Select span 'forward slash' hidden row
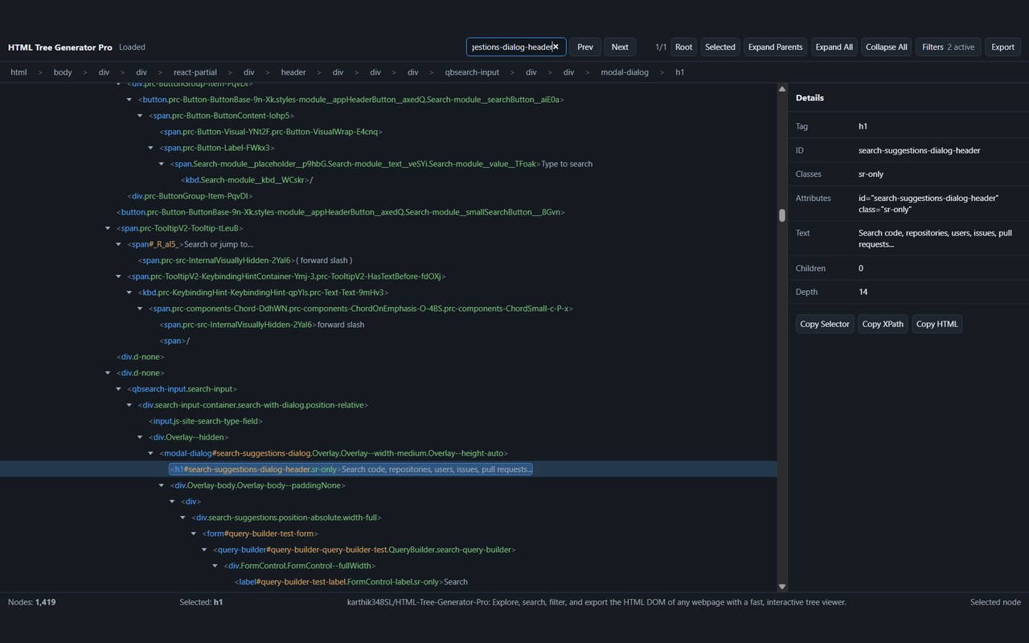This screenshot has height=643, width=1029. [262, 325]
